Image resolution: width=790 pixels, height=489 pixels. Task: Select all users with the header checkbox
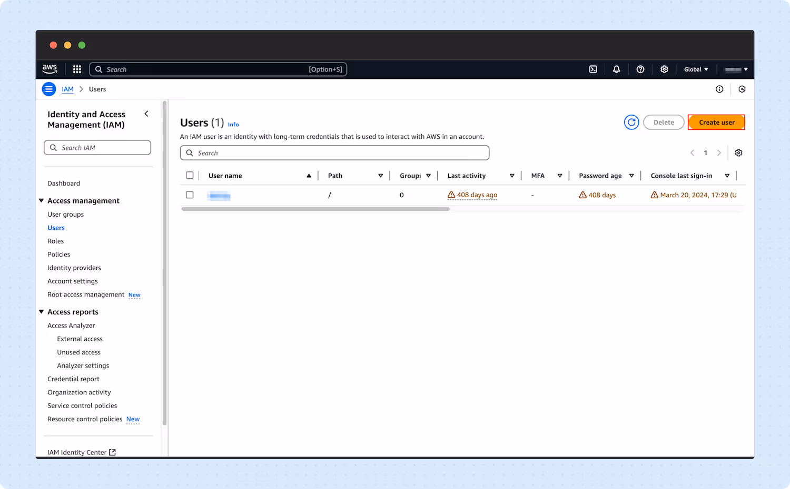point(190,175)
